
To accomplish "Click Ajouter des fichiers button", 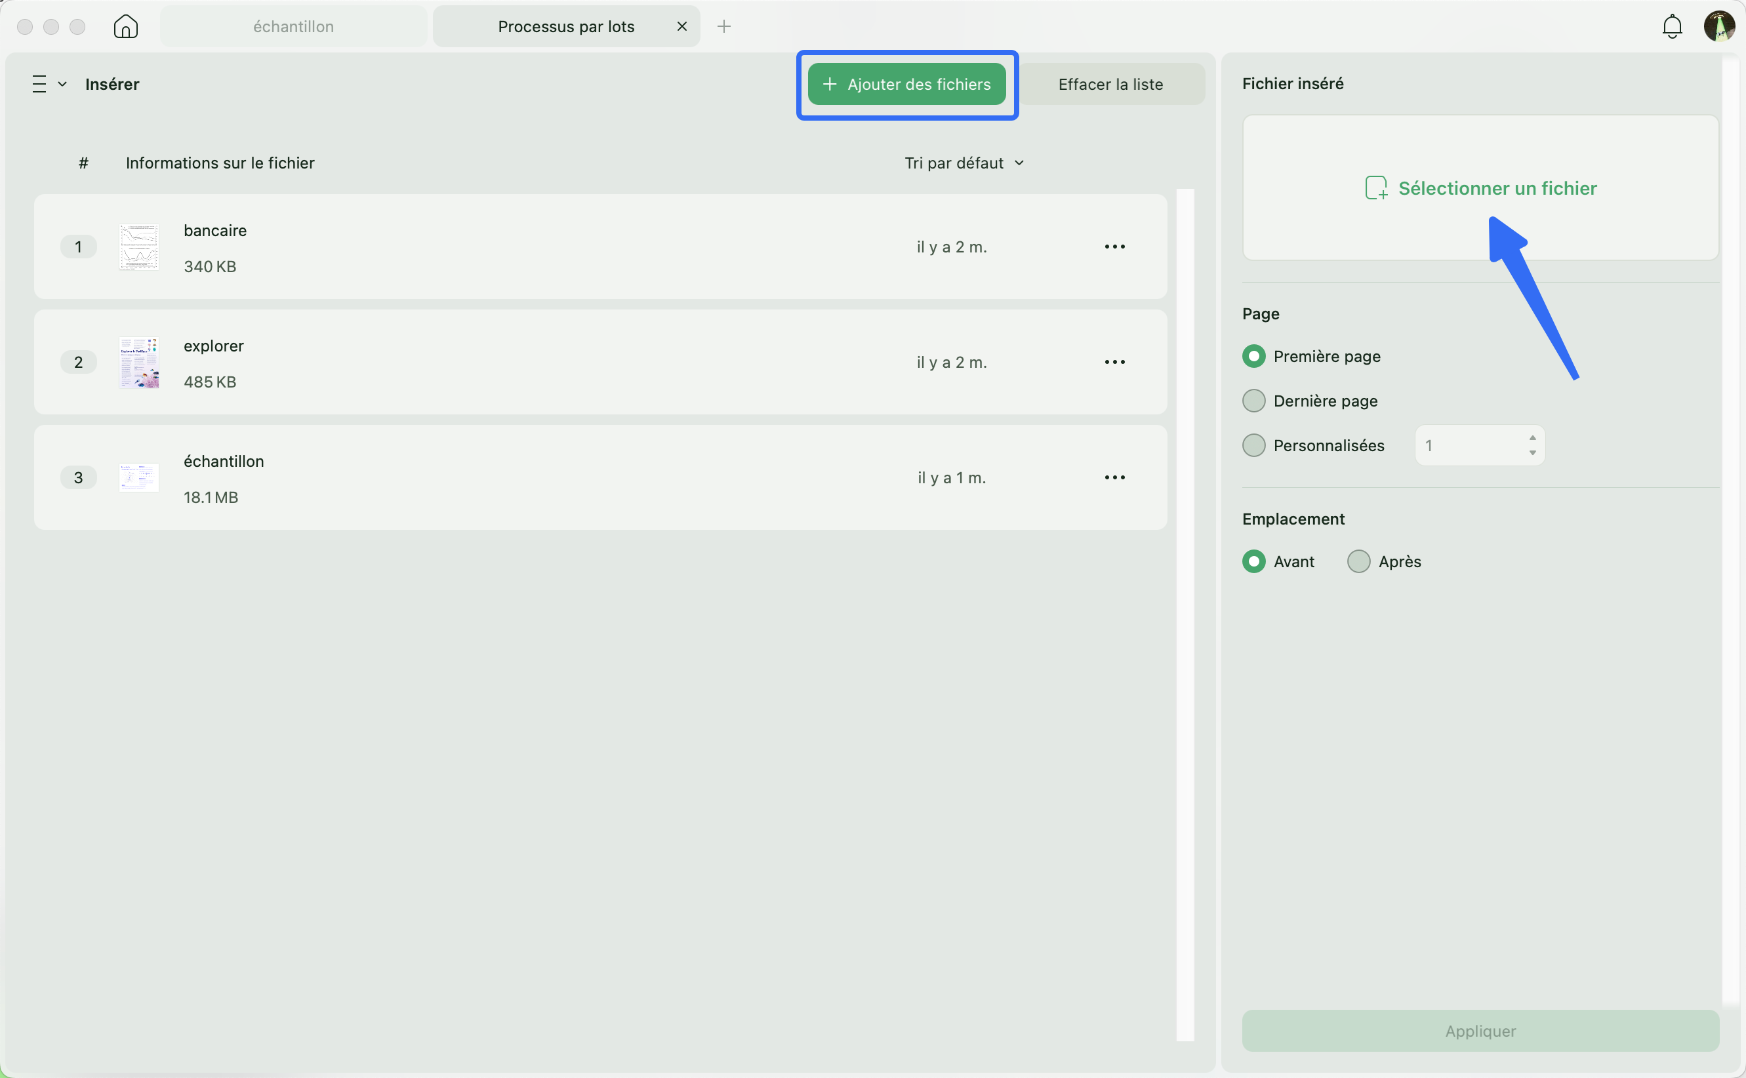I will [907, 84].
